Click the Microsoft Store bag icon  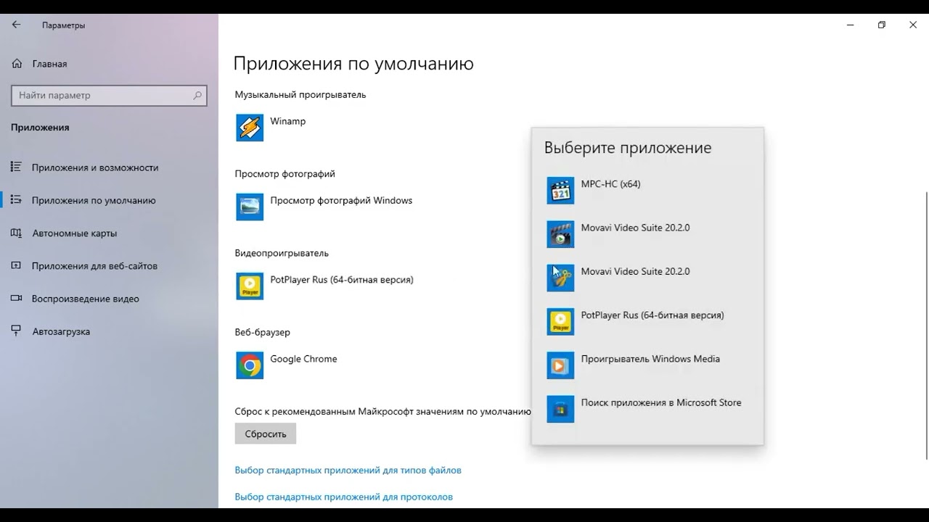point(560,409)
